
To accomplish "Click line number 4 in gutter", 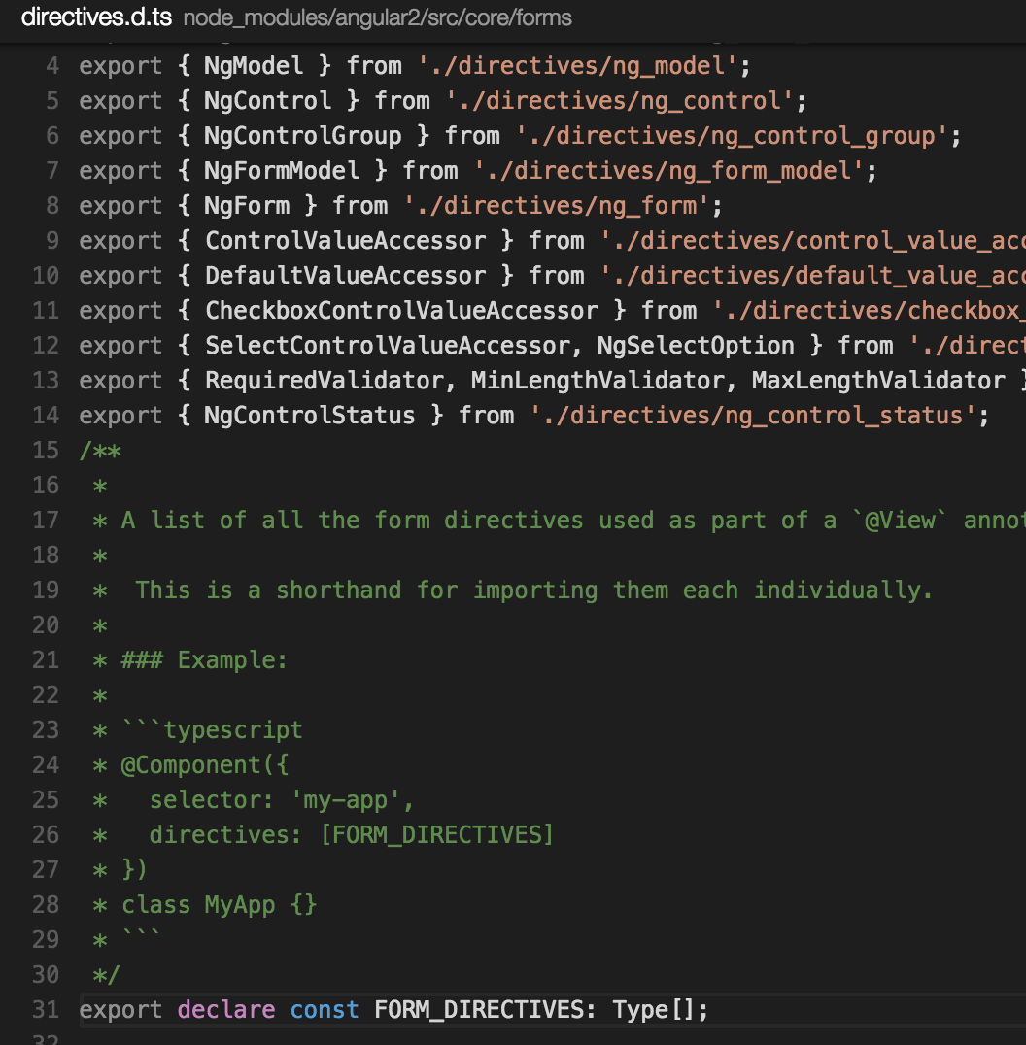I will pos(52,66).
